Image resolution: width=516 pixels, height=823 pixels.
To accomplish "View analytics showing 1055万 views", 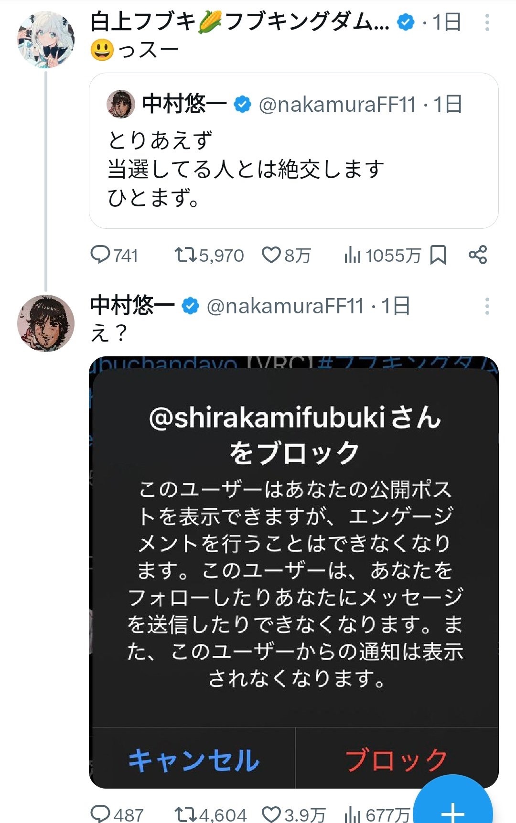I will coord(353,256).
